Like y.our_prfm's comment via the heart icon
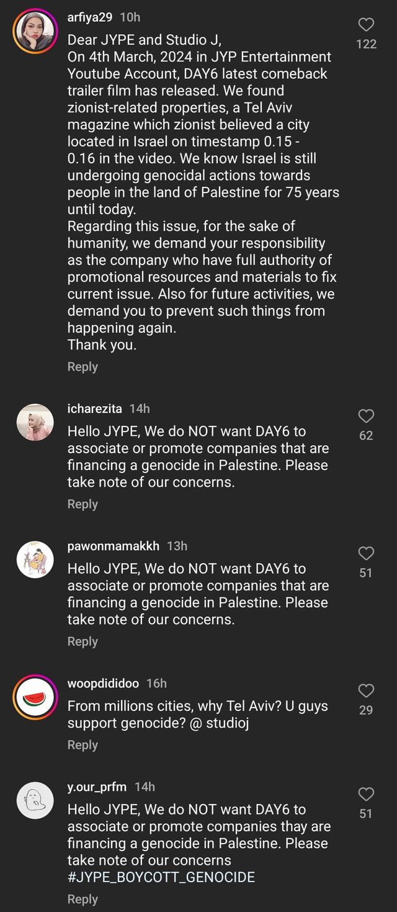The width and height of the screenshot is (397, 912). pyautogui.click(x=366, y=794)
